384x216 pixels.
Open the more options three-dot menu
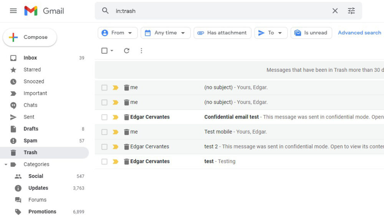point(141,51)
